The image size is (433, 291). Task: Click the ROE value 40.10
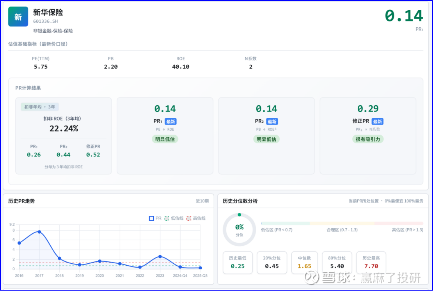181,67
